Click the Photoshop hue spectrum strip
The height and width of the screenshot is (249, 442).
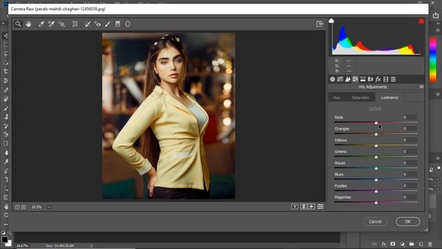pos(433,60)
